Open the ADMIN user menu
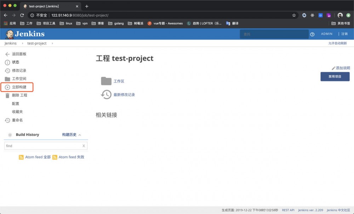 point(326,34)
